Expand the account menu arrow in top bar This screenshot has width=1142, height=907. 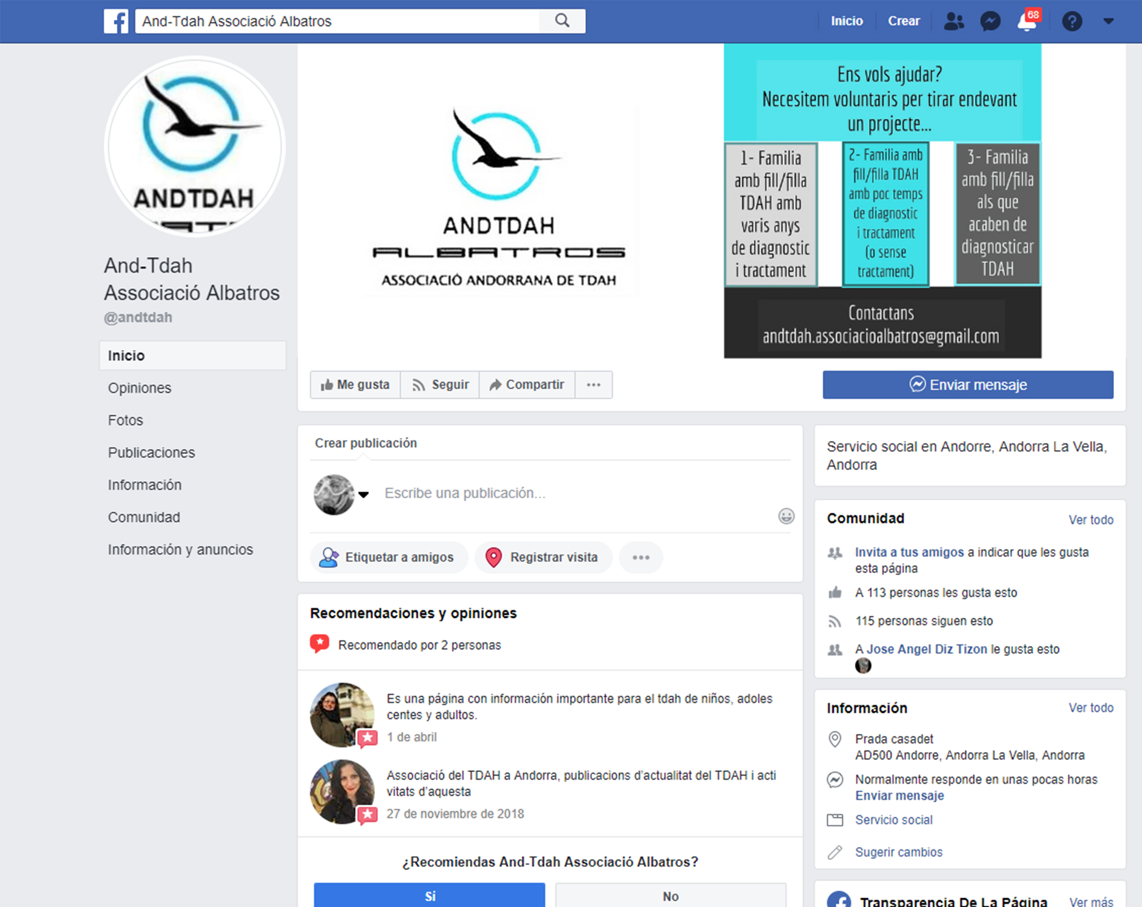tap(1108, 21)
